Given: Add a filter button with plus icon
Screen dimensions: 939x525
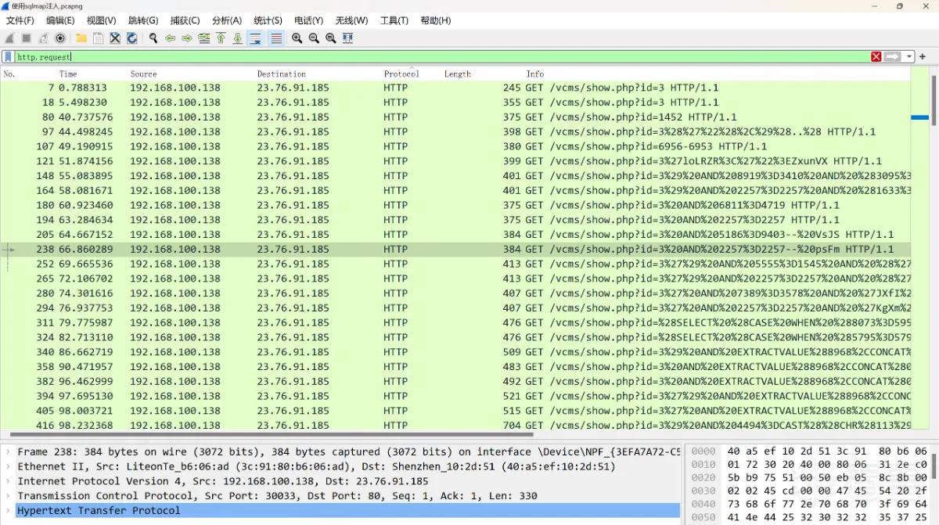Looking at the screenshot, I should pyautogui.click(x=923, y=56).
